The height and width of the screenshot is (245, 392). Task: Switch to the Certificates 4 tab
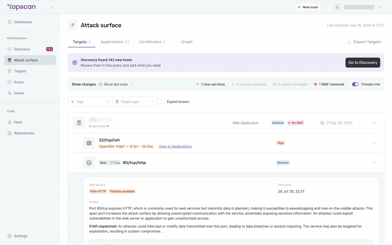tap(152, 42)
